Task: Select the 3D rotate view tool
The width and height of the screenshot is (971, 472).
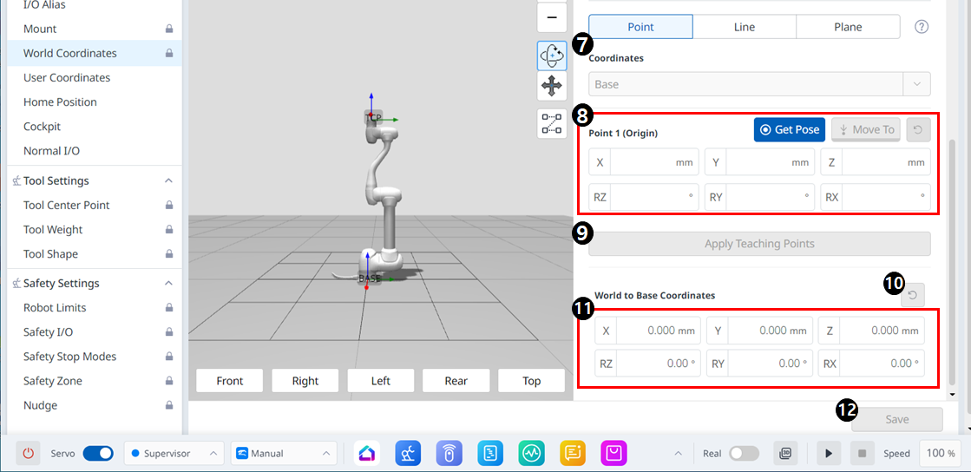Action: coord(552,56)
